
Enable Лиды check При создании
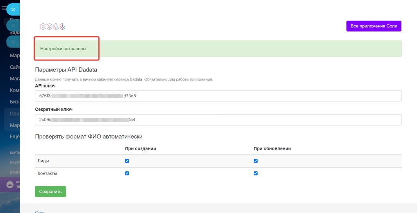[x=127, y=161]
